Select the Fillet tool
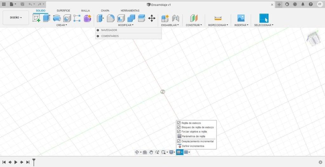Image resolution: width=325 pixels, height=167 pixels. coord(111,18)
